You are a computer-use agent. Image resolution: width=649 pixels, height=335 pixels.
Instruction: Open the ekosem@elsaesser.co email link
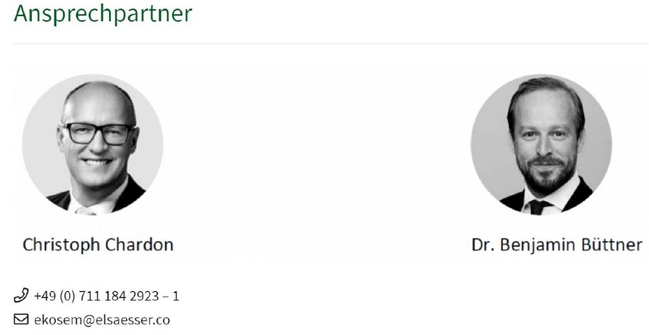101,319
